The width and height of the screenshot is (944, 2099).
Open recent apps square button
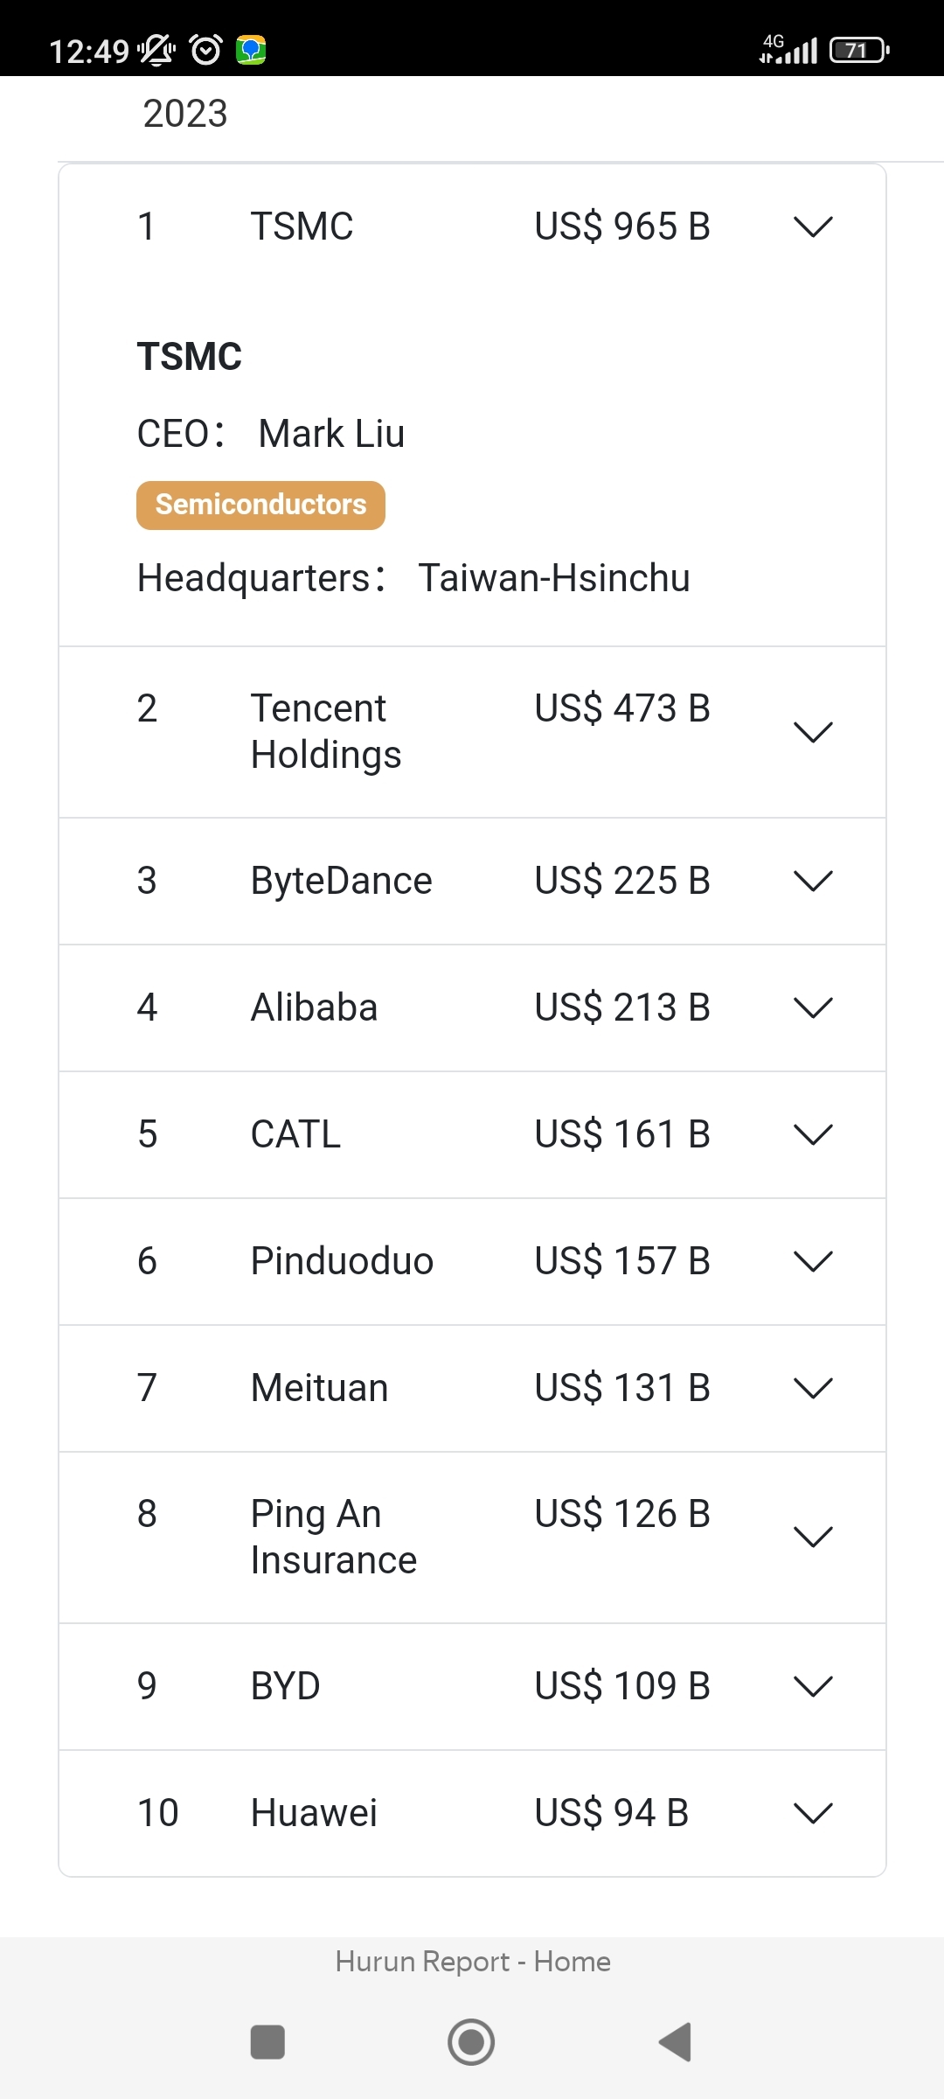[267, 2043]
